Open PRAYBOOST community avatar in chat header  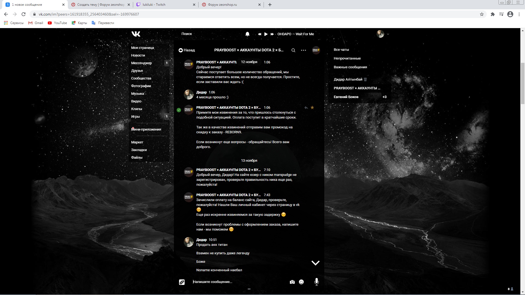pyautogui.click(x=316, y=50)
